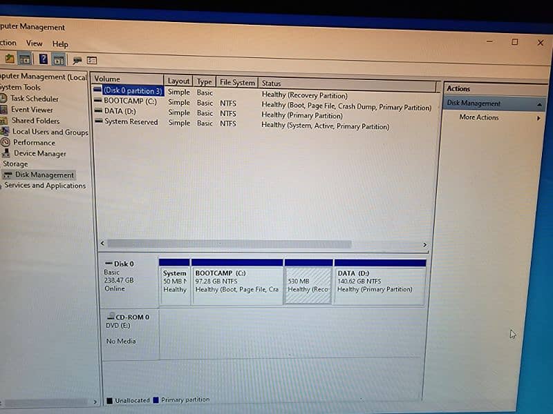This screenshot has height=414, width=553.
Task: Select Performance in the System Tools tree
Action: tap(34, 143)
